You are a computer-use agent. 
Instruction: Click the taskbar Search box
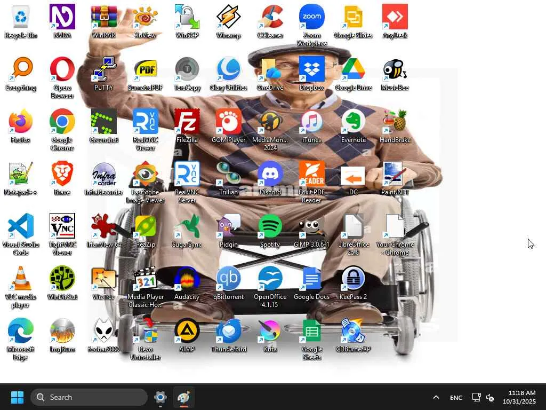click(89, 397)
